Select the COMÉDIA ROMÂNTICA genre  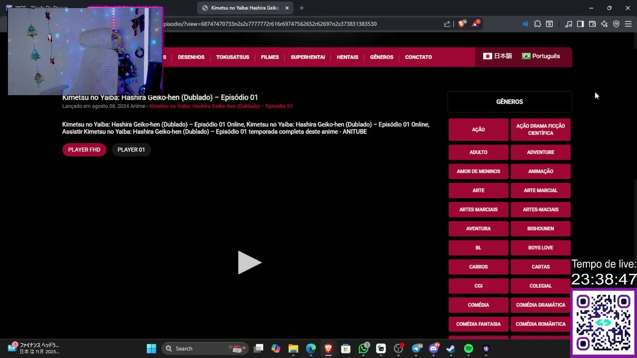[x=540, y=324]
